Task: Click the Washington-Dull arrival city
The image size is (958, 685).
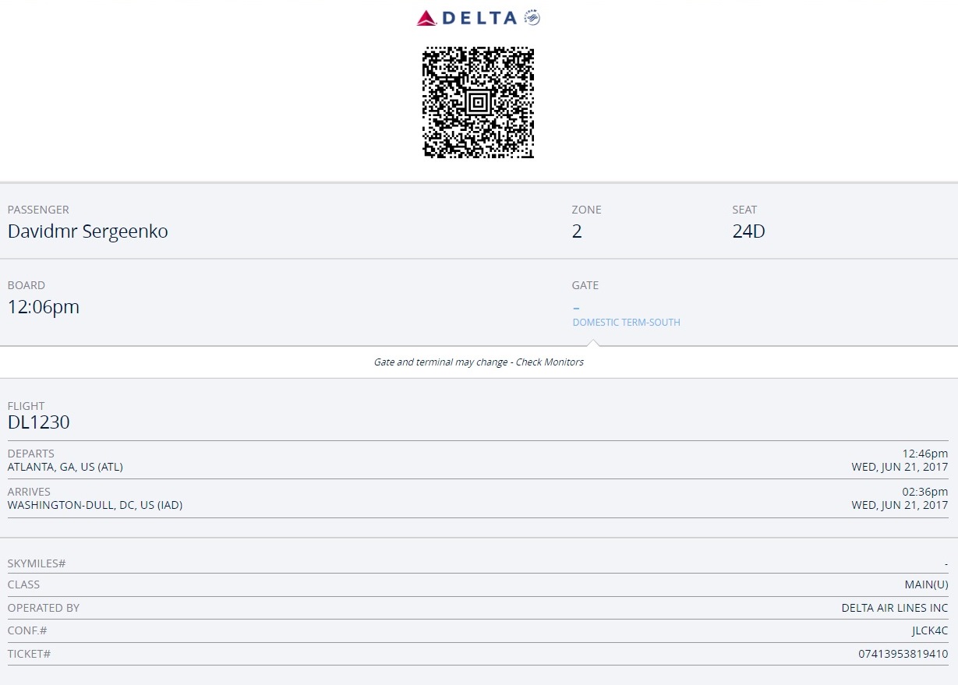Action: pos(95,505)
